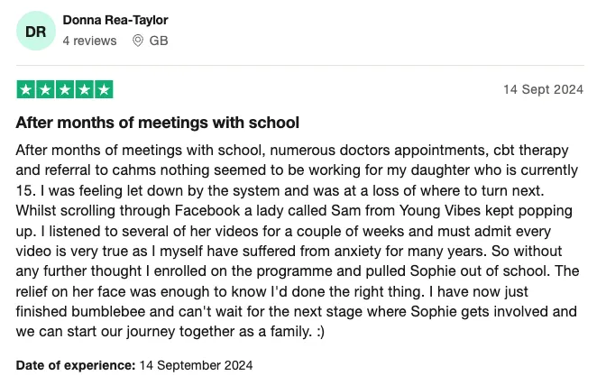Click the smiley emoticon ending the review

tap(320, 332)
